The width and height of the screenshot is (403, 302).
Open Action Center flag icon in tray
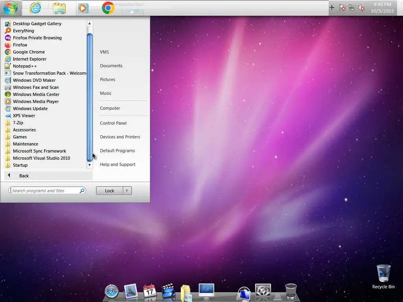(x=342, y=8)
